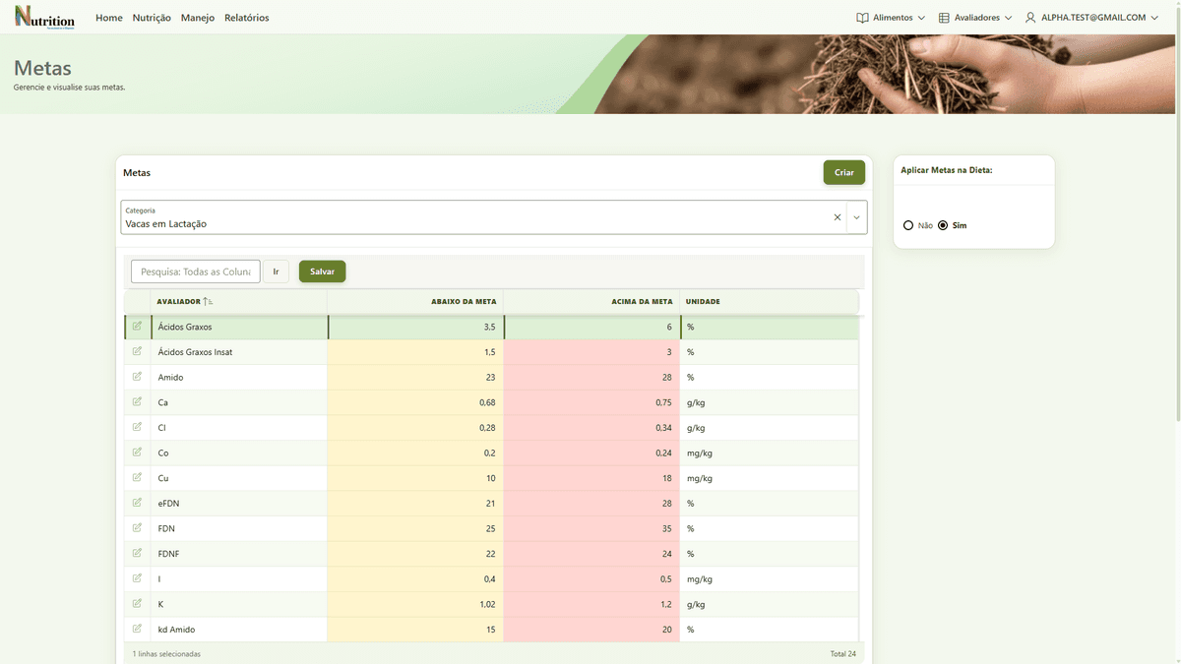Click the sort arrow icon on Avaliador column

[x=208, y=301]
